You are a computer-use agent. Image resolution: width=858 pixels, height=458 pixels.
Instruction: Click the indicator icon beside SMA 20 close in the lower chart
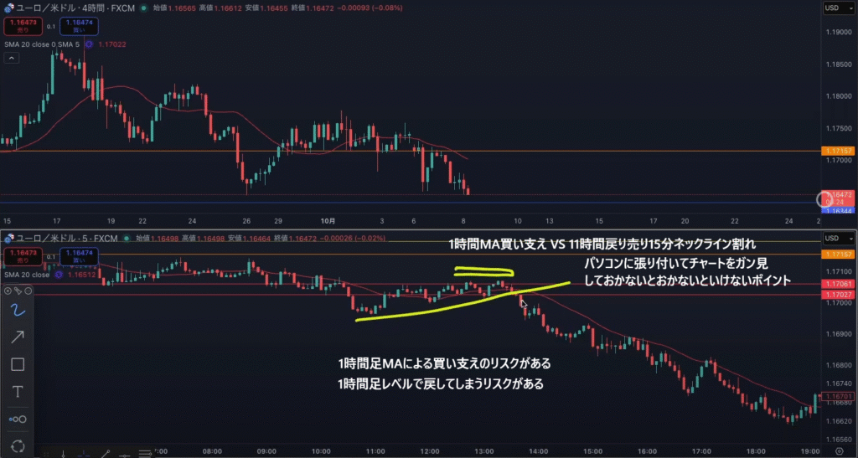point(59,275)
